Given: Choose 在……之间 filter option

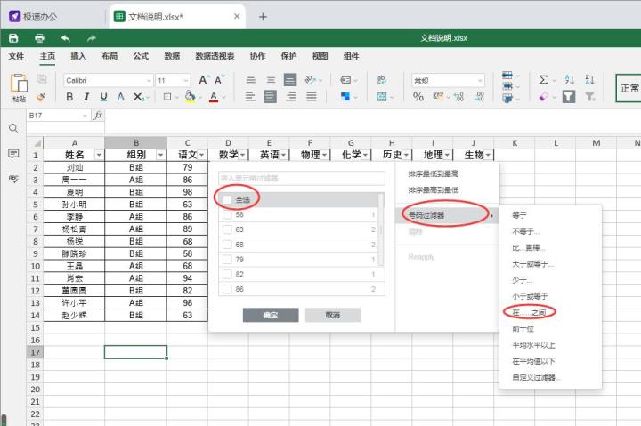Looking at the screenshot, I should tap(529, 312).
